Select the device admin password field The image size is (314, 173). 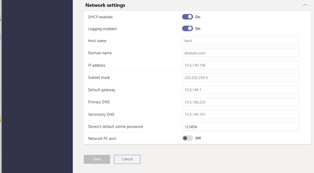pyautogui.click(x=240, y=126)
